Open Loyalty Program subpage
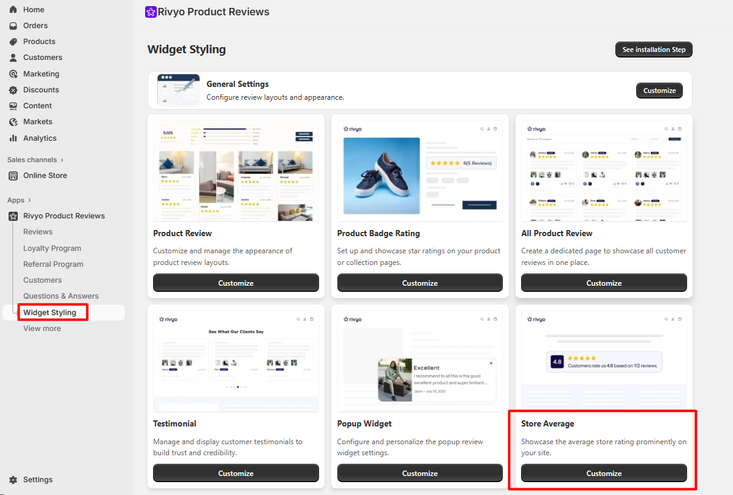Screen dimensions: 733x495 tap(53, 248)
